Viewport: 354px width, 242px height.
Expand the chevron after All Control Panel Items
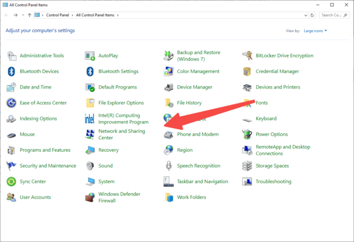click(x=117, y=15)
